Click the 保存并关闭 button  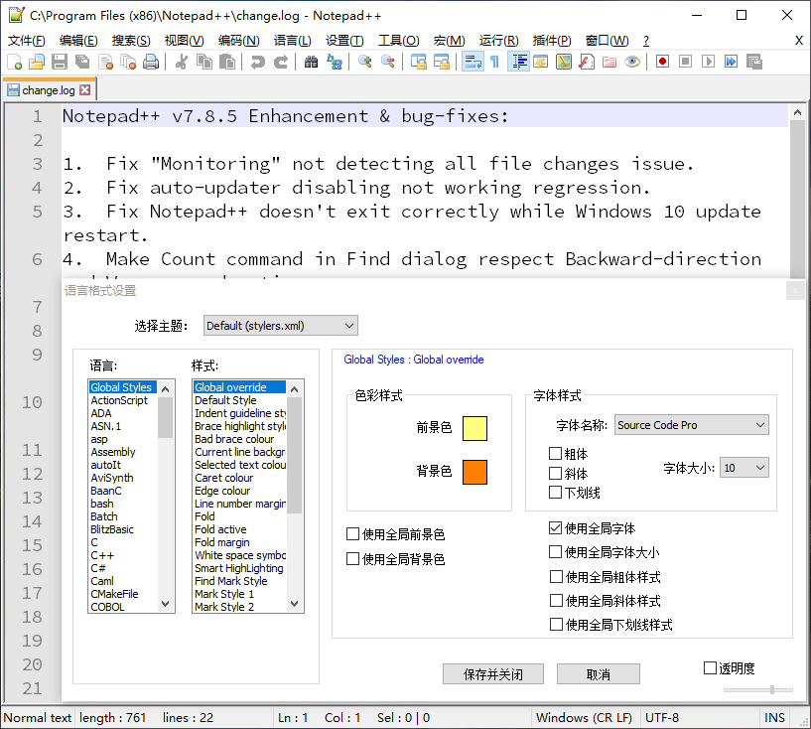493,674
